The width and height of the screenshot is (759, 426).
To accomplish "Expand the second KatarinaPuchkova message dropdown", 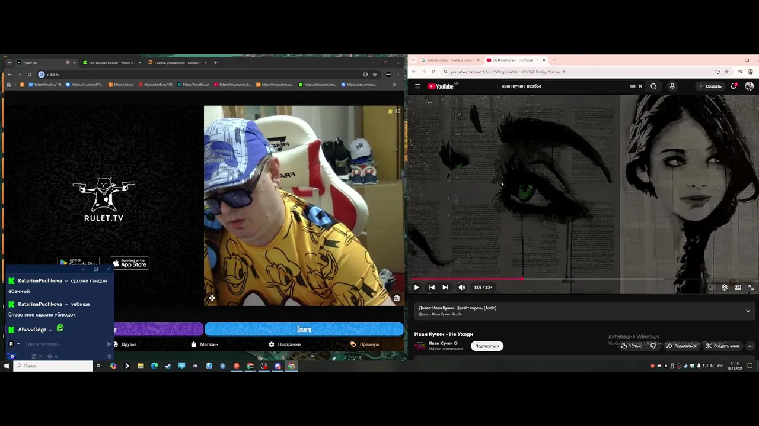I will click(x=66, y=304).
